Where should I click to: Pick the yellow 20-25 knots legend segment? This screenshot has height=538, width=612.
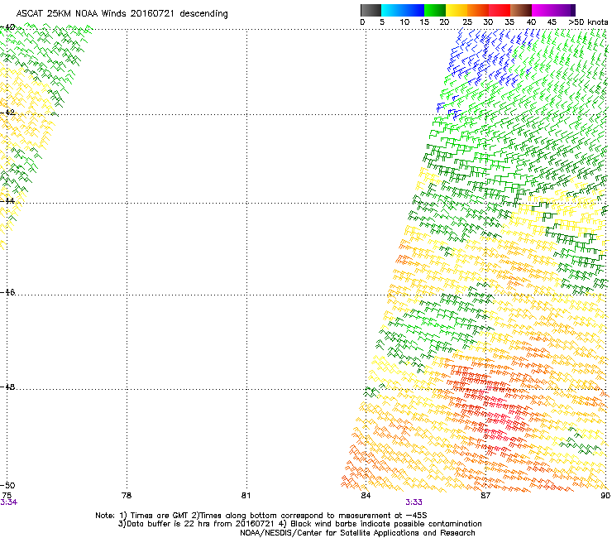pyautogui.click(x=457, y=10)
